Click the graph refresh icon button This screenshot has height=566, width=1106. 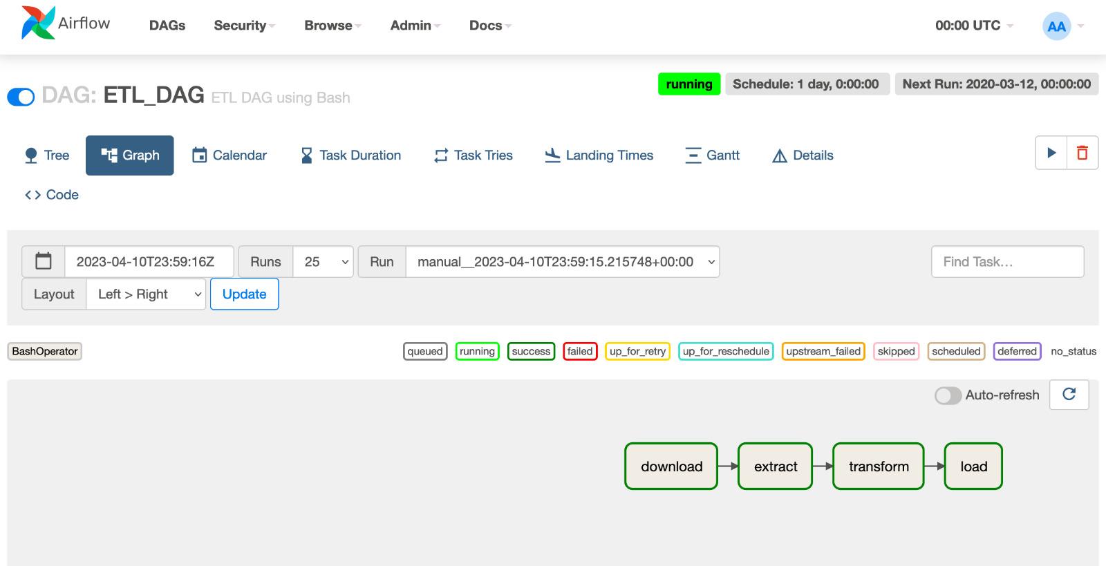1069,395
